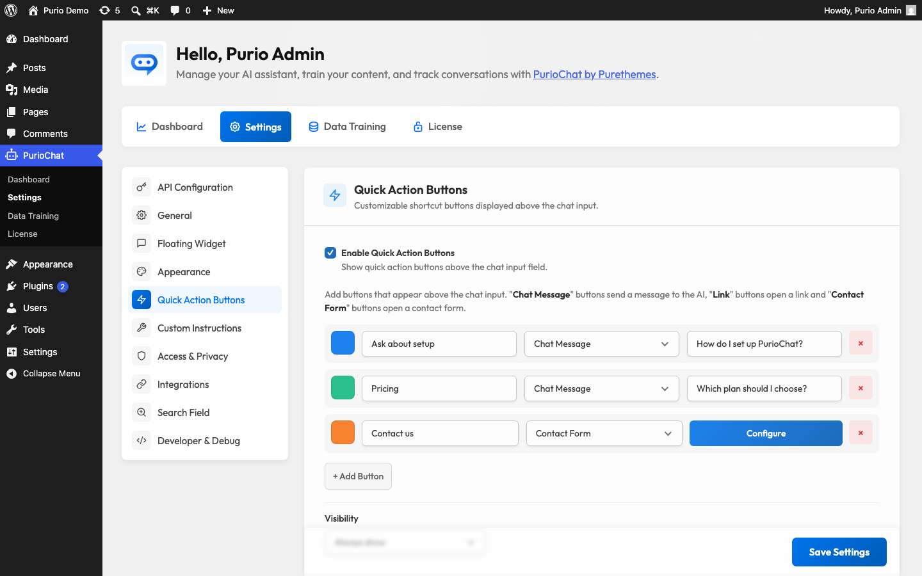Screen dimensions: 922x576
Task: Pick the green color swatch for Pricing
Action: point(343,388)
